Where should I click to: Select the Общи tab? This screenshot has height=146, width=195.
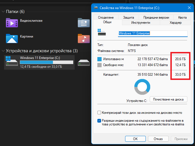click(107, 22)
